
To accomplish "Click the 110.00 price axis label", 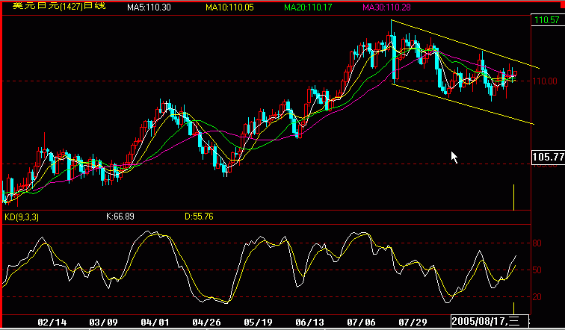I will [x=545, y=81].
